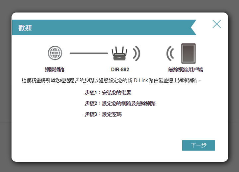The width and height of the screenshot is (239, 172).
Task: Click the 無線網路用戶端 label
Action: pos(186,70)
